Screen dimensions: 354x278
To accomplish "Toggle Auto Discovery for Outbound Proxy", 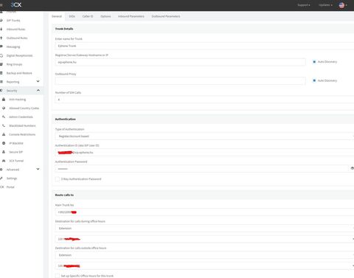I will (314, 80).
